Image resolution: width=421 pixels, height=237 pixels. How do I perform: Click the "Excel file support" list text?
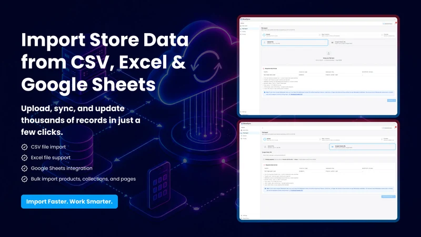point(51,157)
